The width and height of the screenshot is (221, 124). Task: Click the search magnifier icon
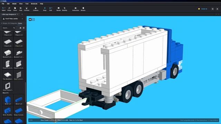tap(14, 28)
